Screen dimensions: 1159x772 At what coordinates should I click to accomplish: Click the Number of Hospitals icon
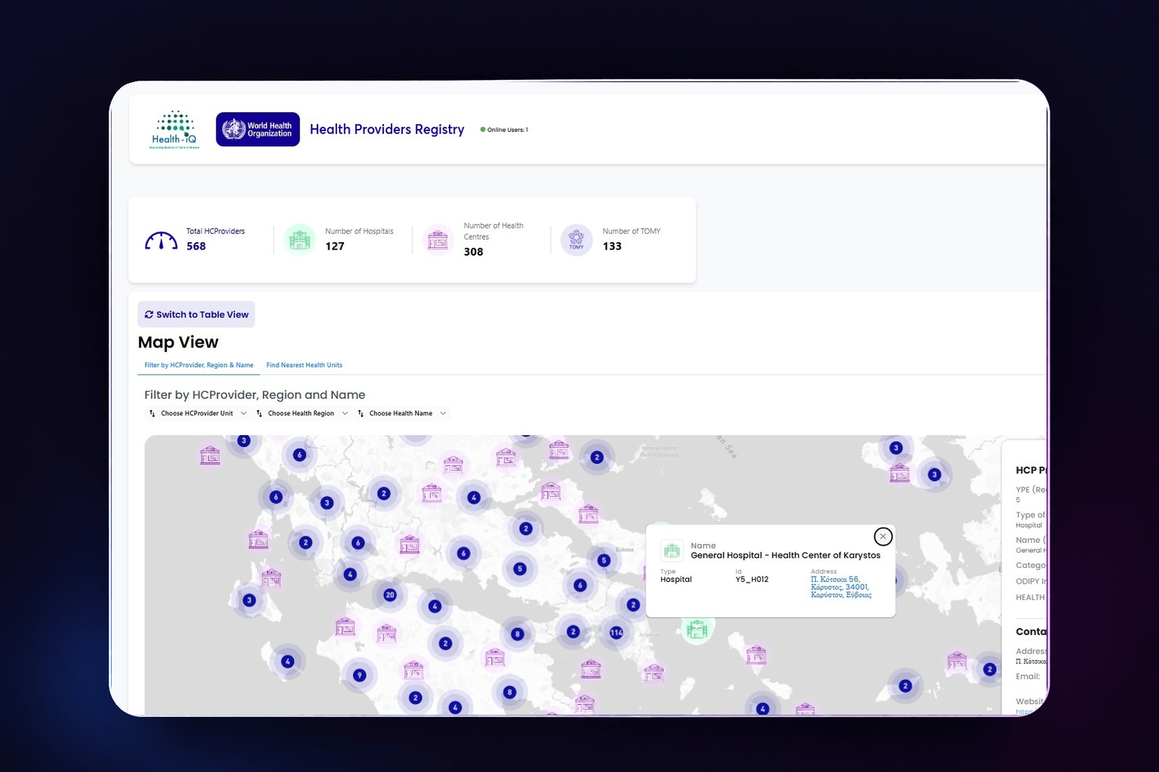300,240
